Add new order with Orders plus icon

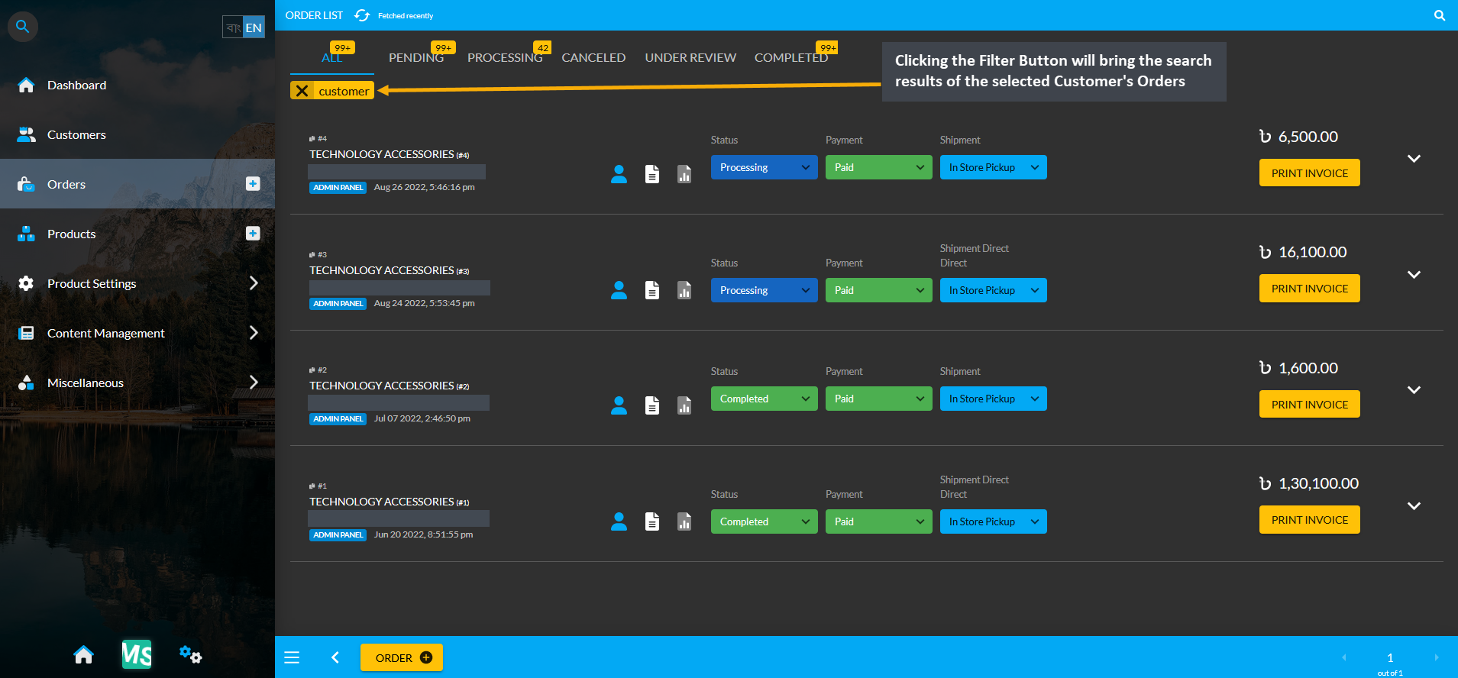point(253,184)
